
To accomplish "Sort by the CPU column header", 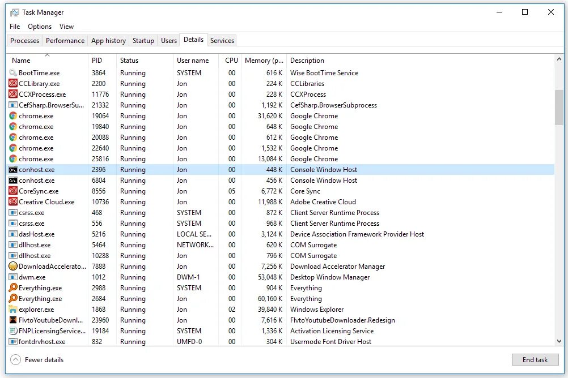I will click(230, 61).
